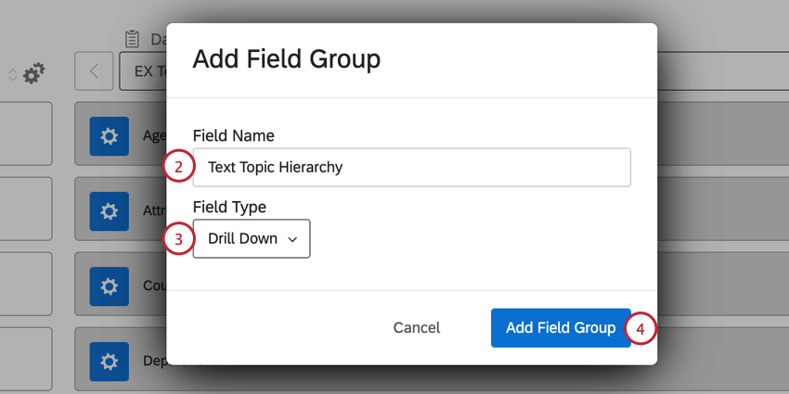The height and width of the screenshot is (394, 789).
Task: Click the up-down sort arrows near the gears
Action: (12, 73)
